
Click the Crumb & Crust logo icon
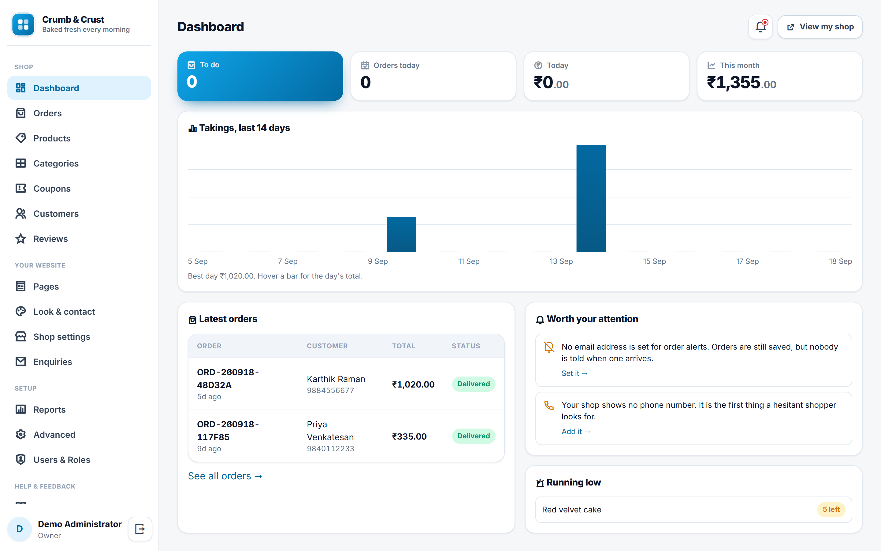23,24
